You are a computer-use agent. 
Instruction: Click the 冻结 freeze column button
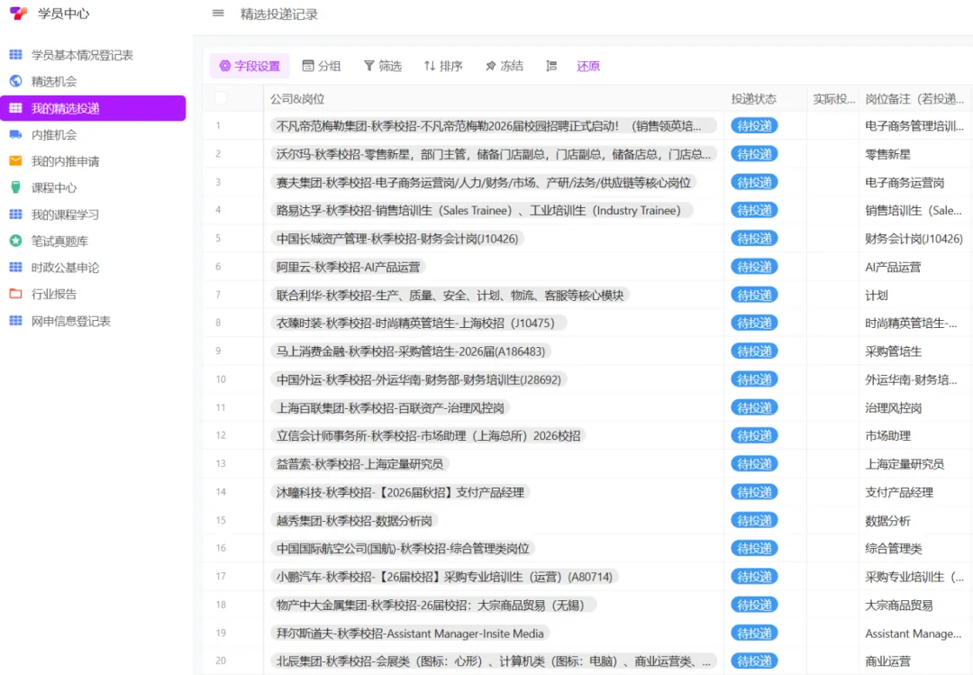click(x=504, y=66)
